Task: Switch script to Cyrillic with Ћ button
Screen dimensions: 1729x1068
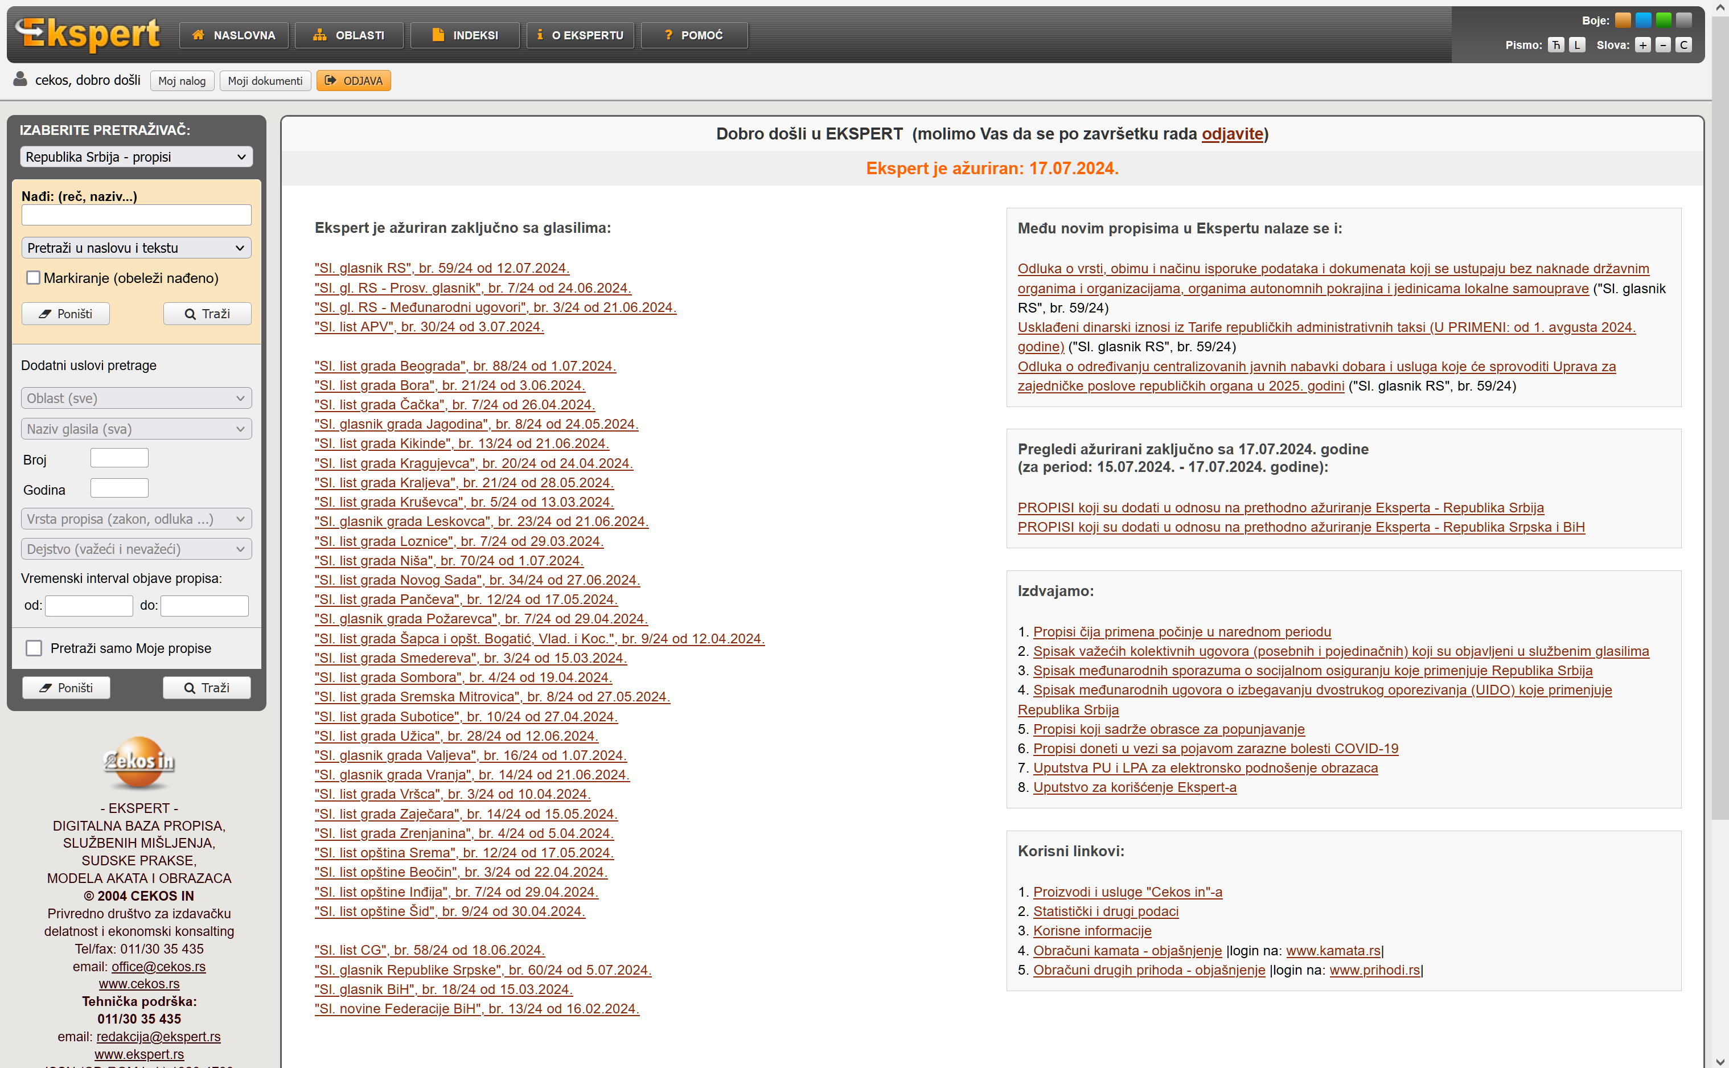Action: pyautogui.click(x=1556, y=44)
